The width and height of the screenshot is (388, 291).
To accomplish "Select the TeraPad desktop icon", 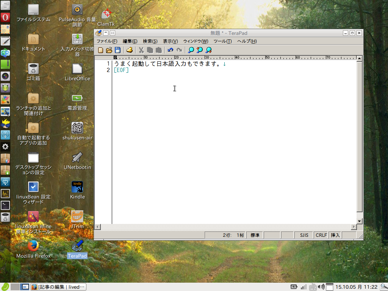I will (x=77, y=249).
